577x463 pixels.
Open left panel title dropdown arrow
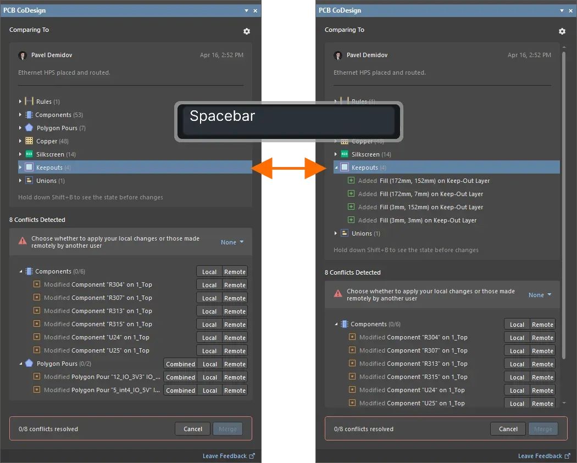point(246,10)
